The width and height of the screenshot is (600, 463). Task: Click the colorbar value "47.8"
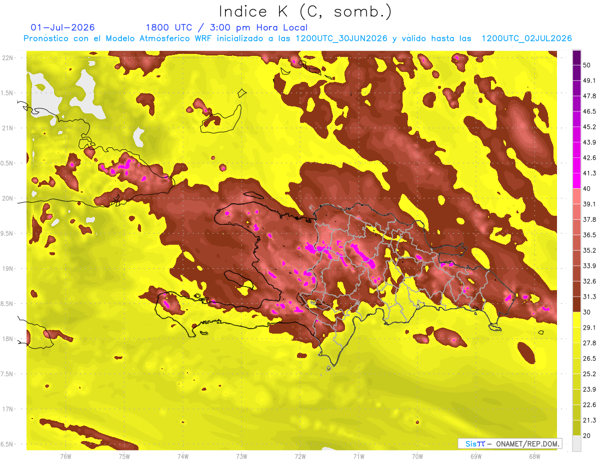click(589, 96)
